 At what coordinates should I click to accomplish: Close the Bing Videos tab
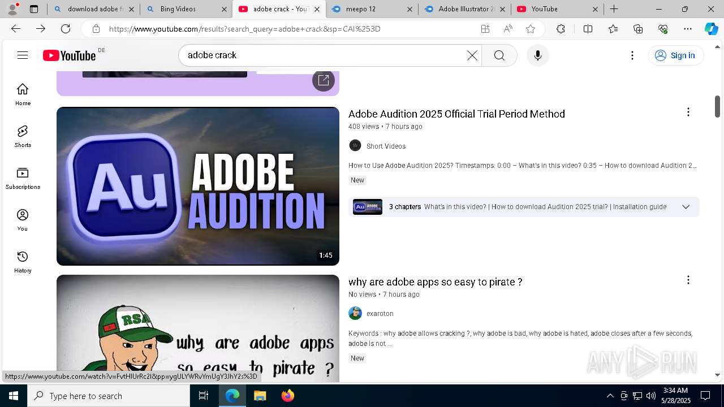225,9
